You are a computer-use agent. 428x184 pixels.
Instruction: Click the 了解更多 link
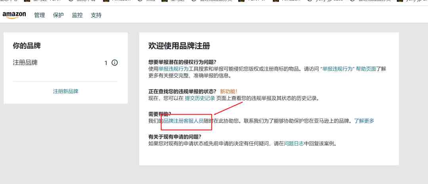[x=364, y=121]
